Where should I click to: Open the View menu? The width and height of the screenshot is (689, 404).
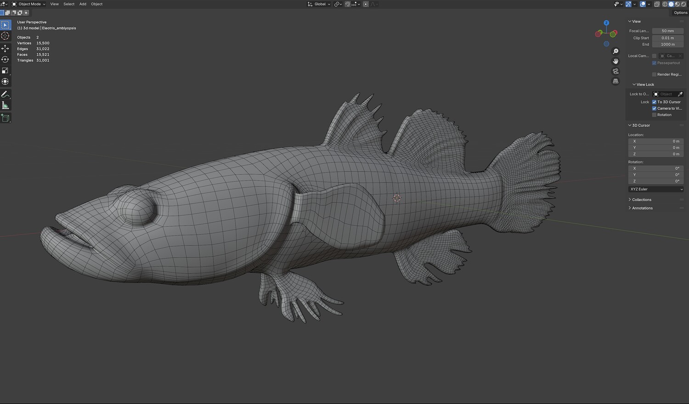click(x=54, y=4)
